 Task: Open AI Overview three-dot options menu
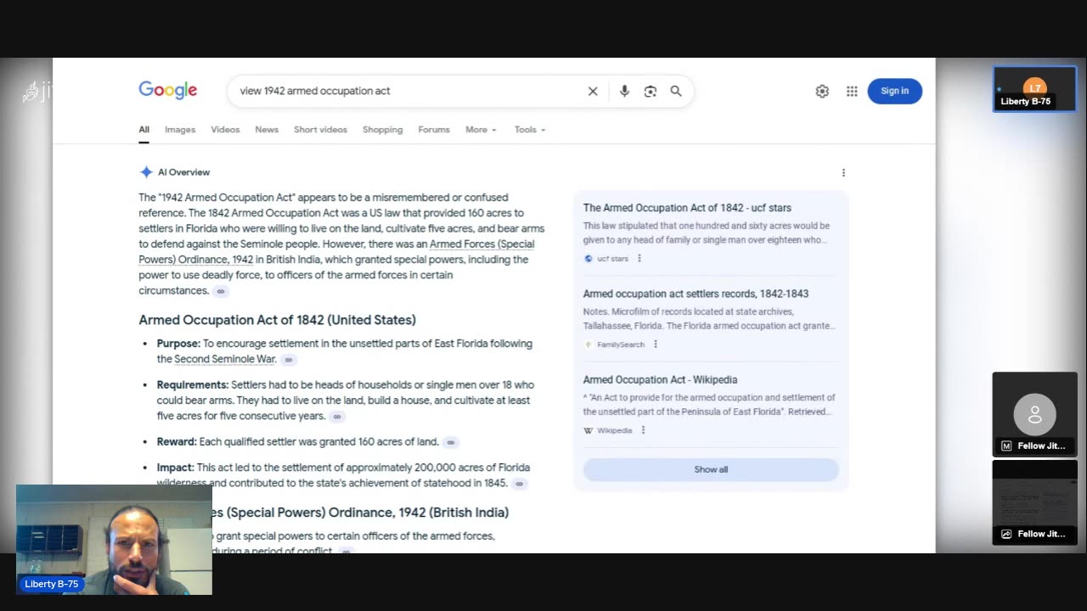[843, 172]
